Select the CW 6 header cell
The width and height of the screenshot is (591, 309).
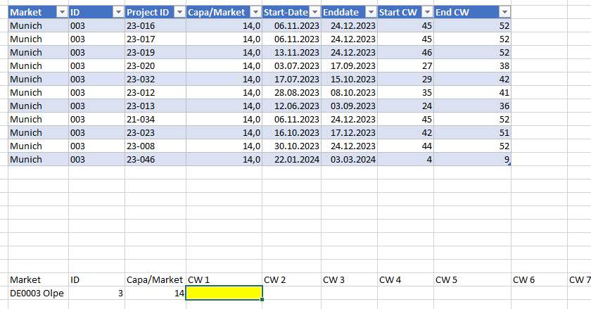(x=540, y=279)
